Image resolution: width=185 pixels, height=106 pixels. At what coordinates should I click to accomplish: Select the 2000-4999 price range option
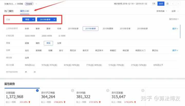[47, 36]
